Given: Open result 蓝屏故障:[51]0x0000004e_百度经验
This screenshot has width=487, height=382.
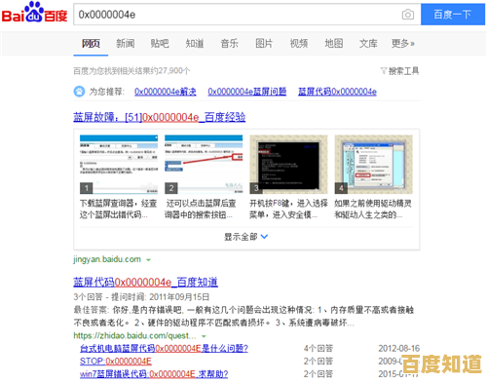Looking at the screenshot, I should (x=160, y=117).
